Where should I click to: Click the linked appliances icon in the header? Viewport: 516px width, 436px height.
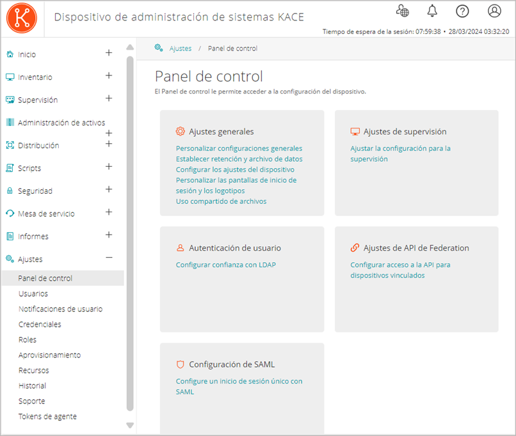point(402,10)
